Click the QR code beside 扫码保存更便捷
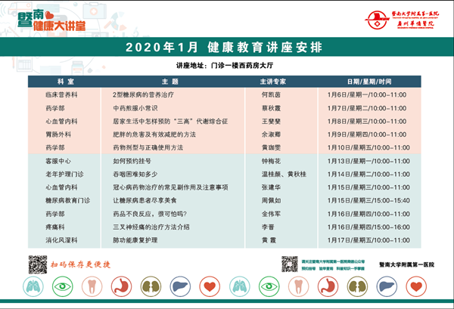The image size is (454, 309). tap(38, 264)
